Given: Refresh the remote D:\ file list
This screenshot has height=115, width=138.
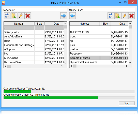Looking at the screenshot, I should point(111,16).
